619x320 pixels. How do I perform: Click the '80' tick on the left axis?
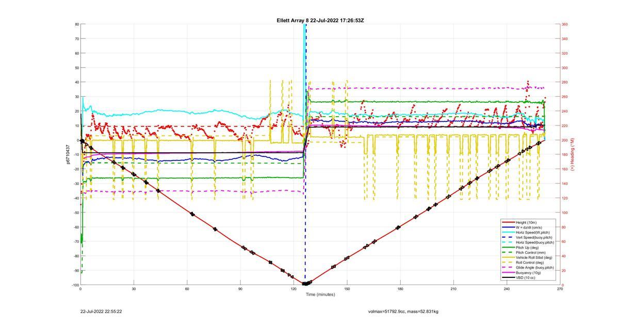(x=77, y=24)
